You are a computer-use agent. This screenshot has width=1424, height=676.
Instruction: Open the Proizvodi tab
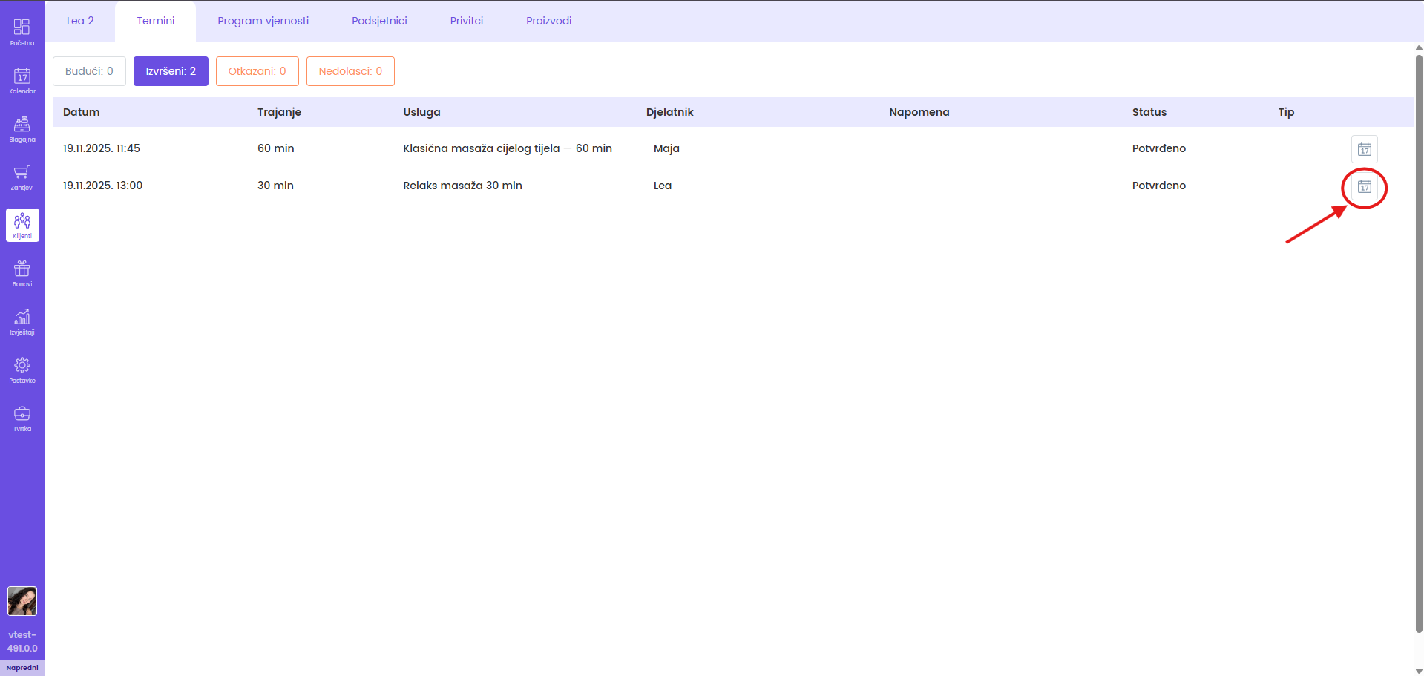coord(548,21)
